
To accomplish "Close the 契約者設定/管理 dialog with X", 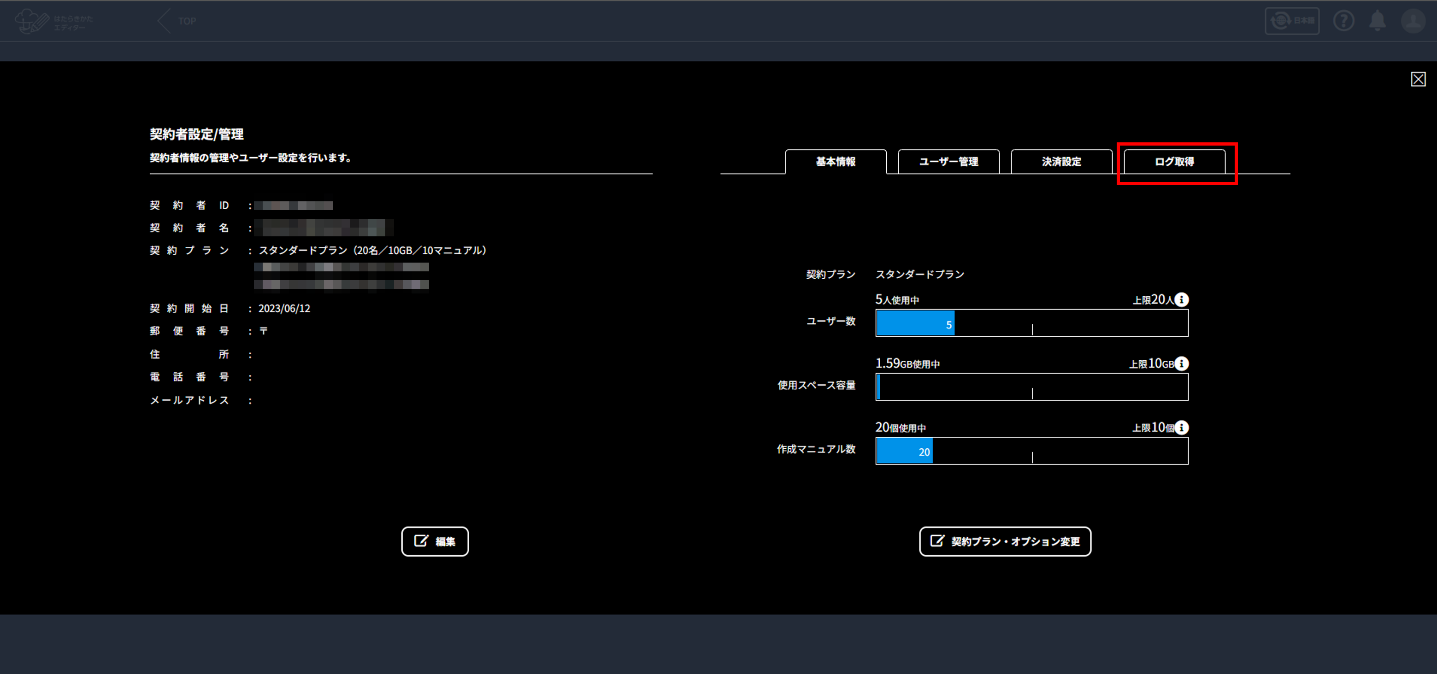I will click(x=1418, y=79).
